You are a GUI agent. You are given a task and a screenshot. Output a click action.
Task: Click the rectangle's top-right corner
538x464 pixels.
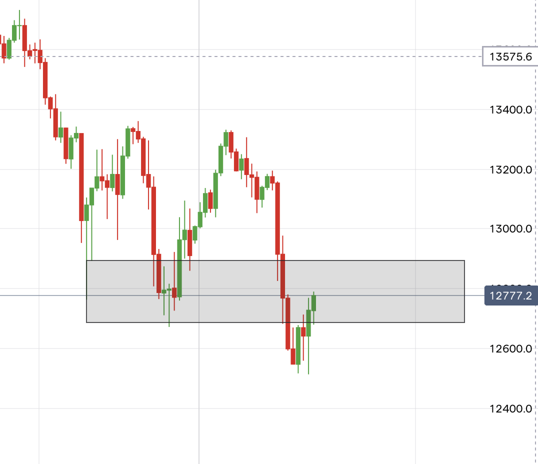pos(464,260)
